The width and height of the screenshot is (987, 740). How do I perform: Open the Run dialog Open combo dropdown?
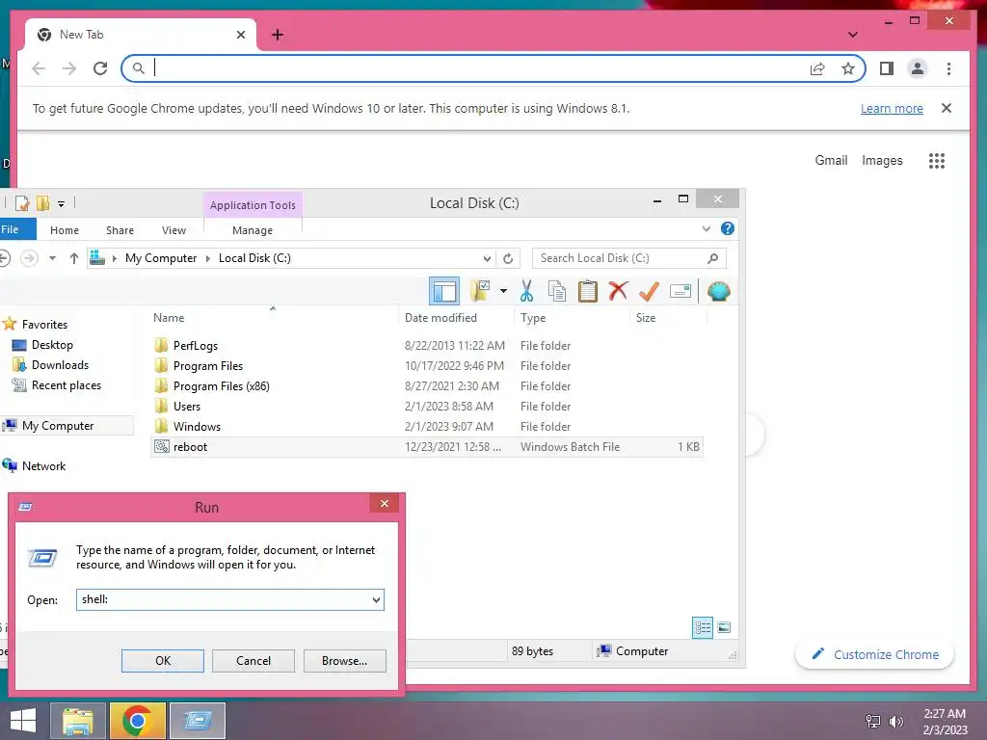[x=376, y=599]
